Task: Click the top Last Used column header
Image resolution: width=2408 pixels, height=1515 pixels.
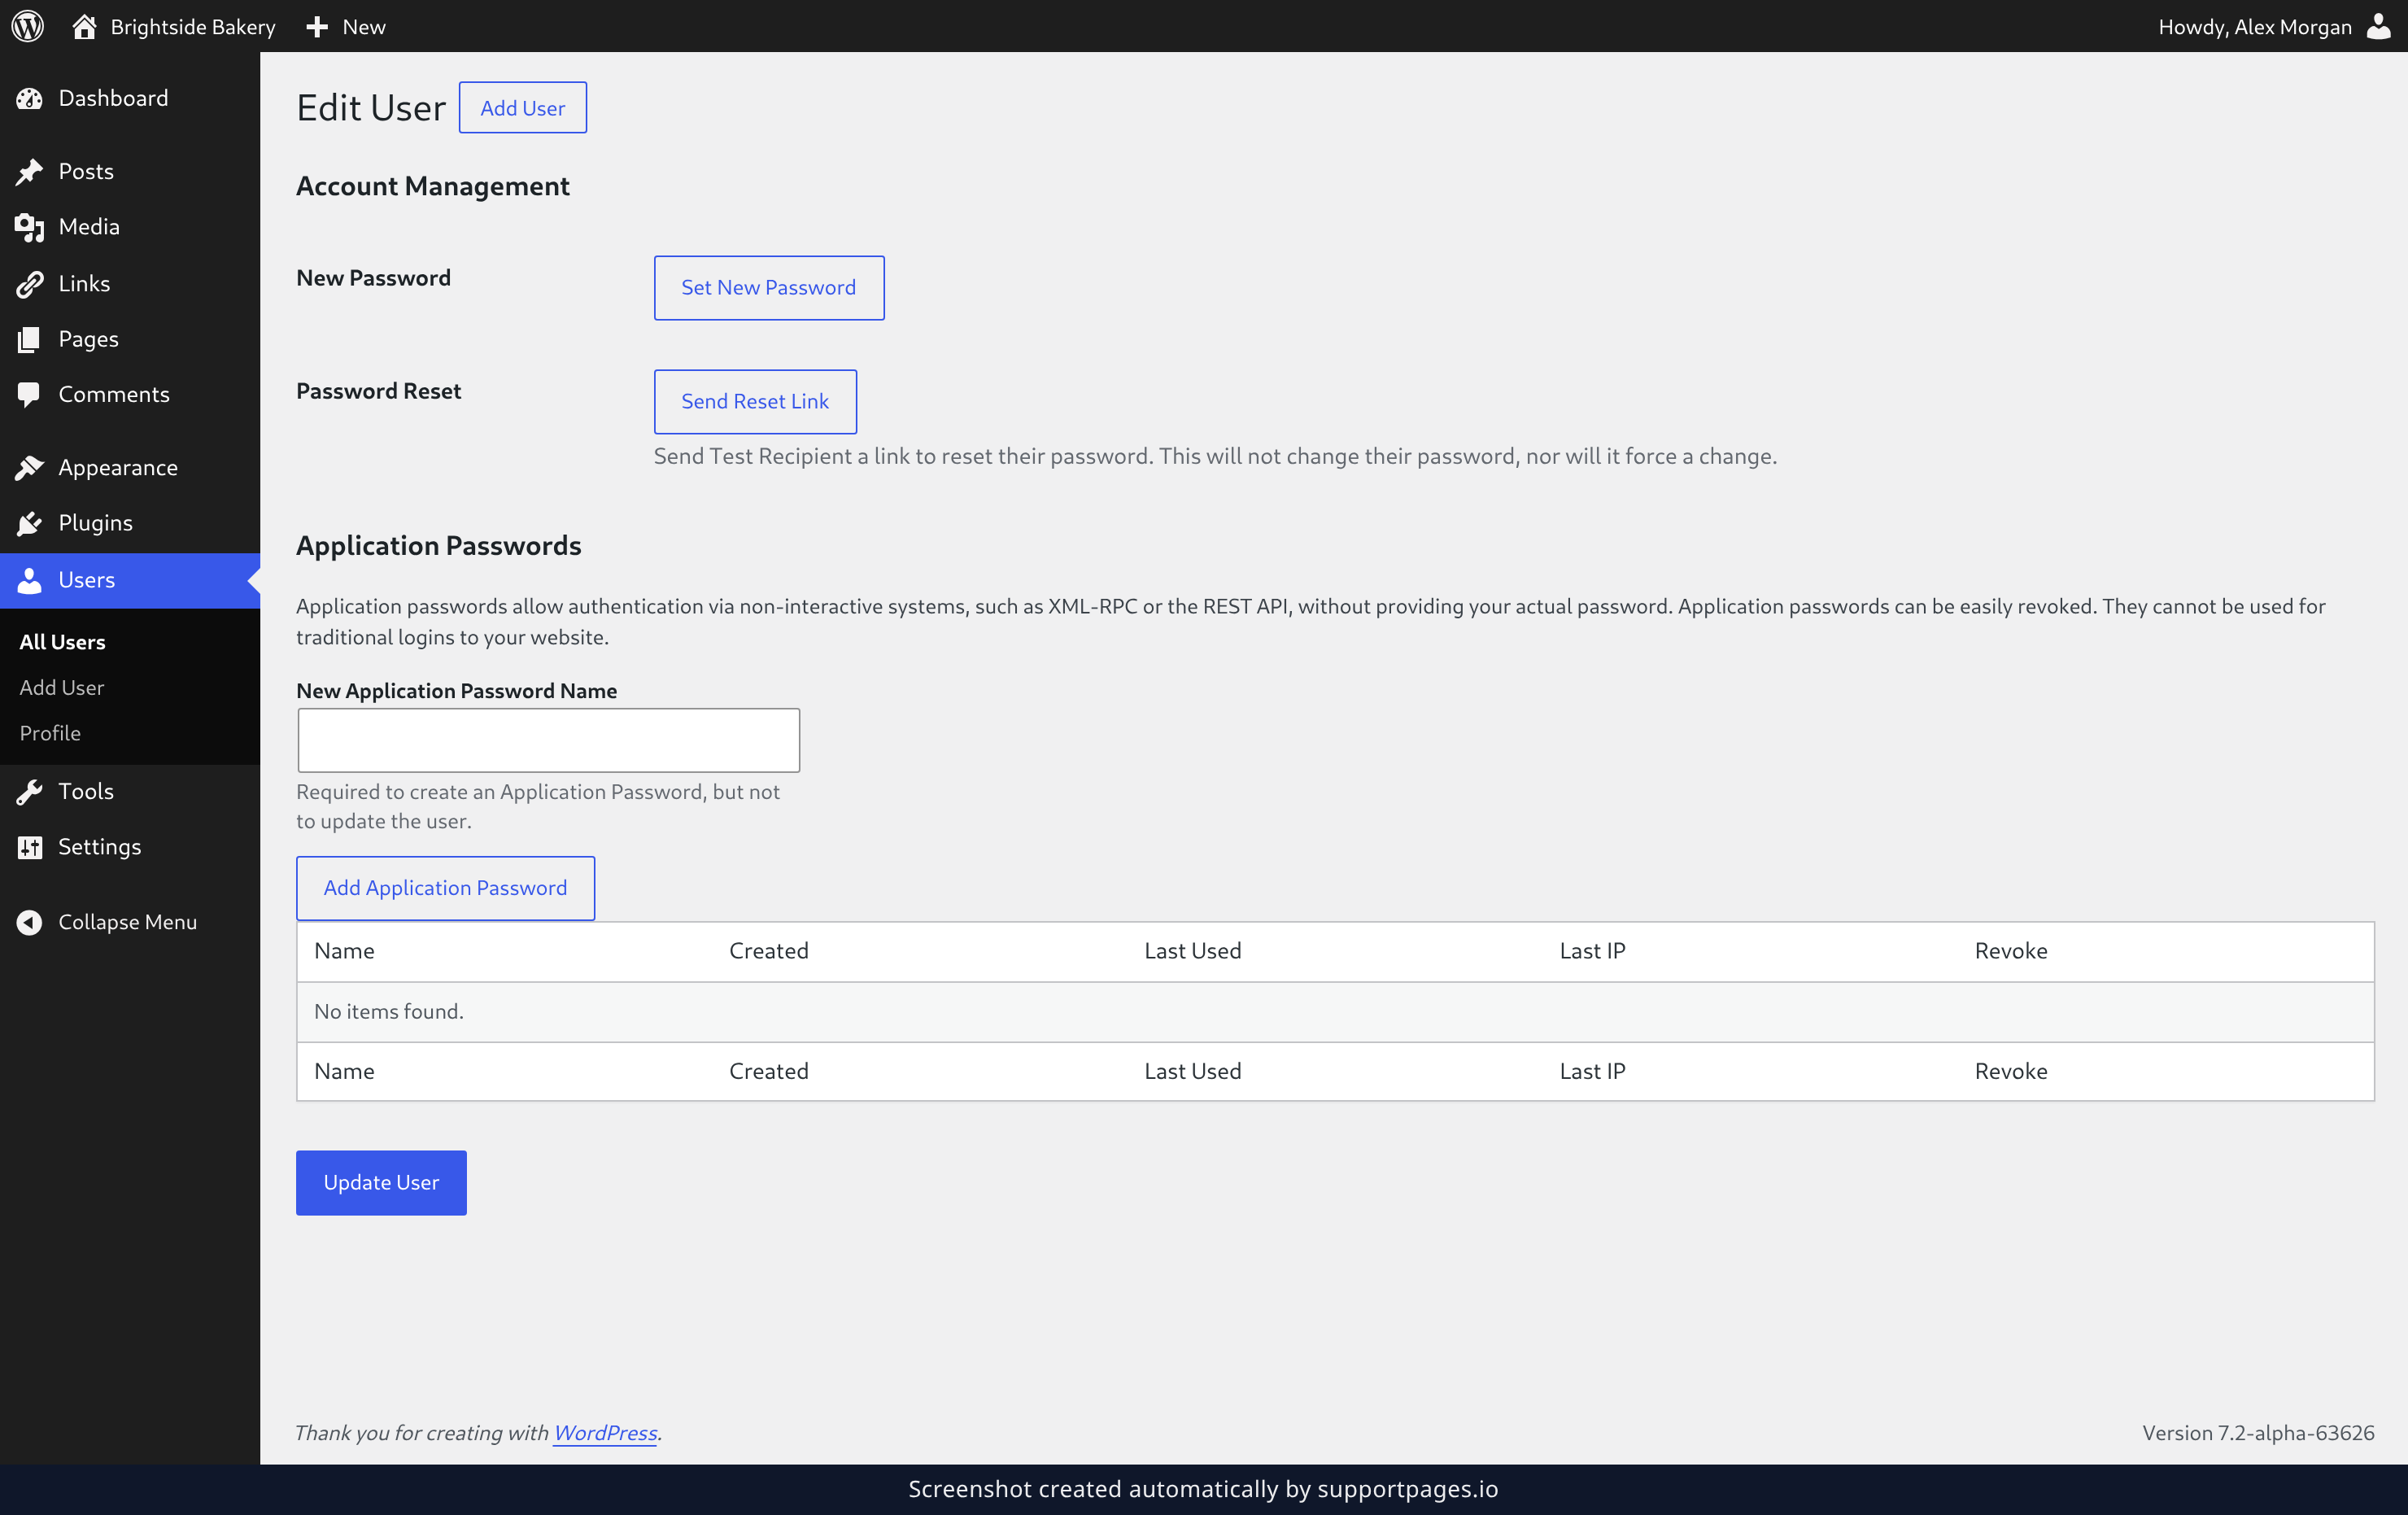Action: pyautogui.click(x=1192, y=951)
